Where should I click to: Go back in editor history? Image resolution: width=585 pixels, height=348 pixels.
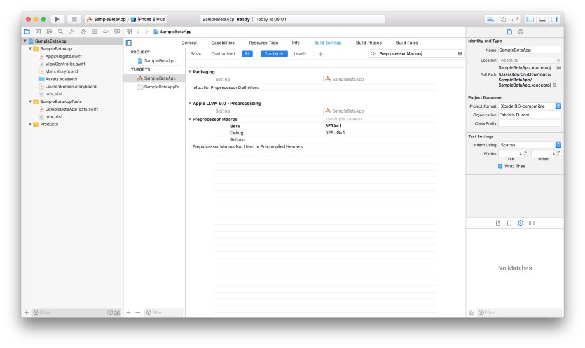[x=138, y=32]
